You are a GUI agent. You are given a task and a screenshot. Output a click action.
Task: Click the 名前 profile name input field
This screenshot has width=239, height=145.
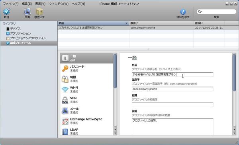172,74
